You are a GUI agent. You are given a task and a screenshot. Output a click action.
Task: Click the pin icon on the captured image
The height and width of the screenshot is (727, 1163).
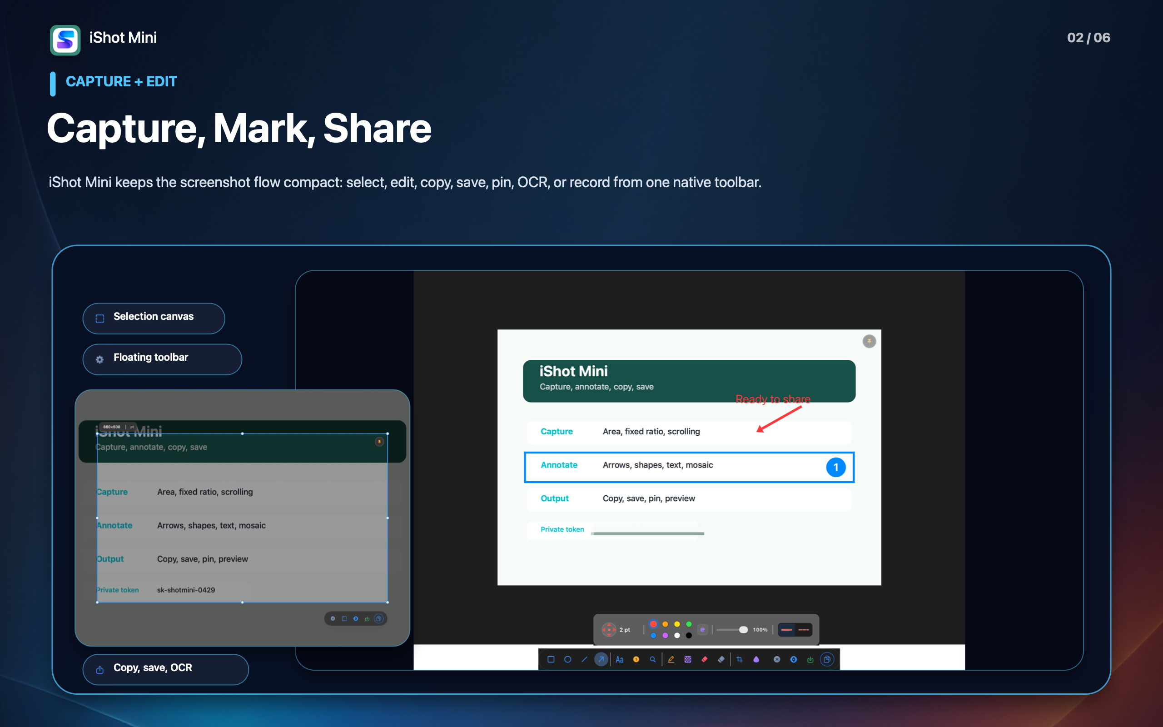[x=869, y=341]
